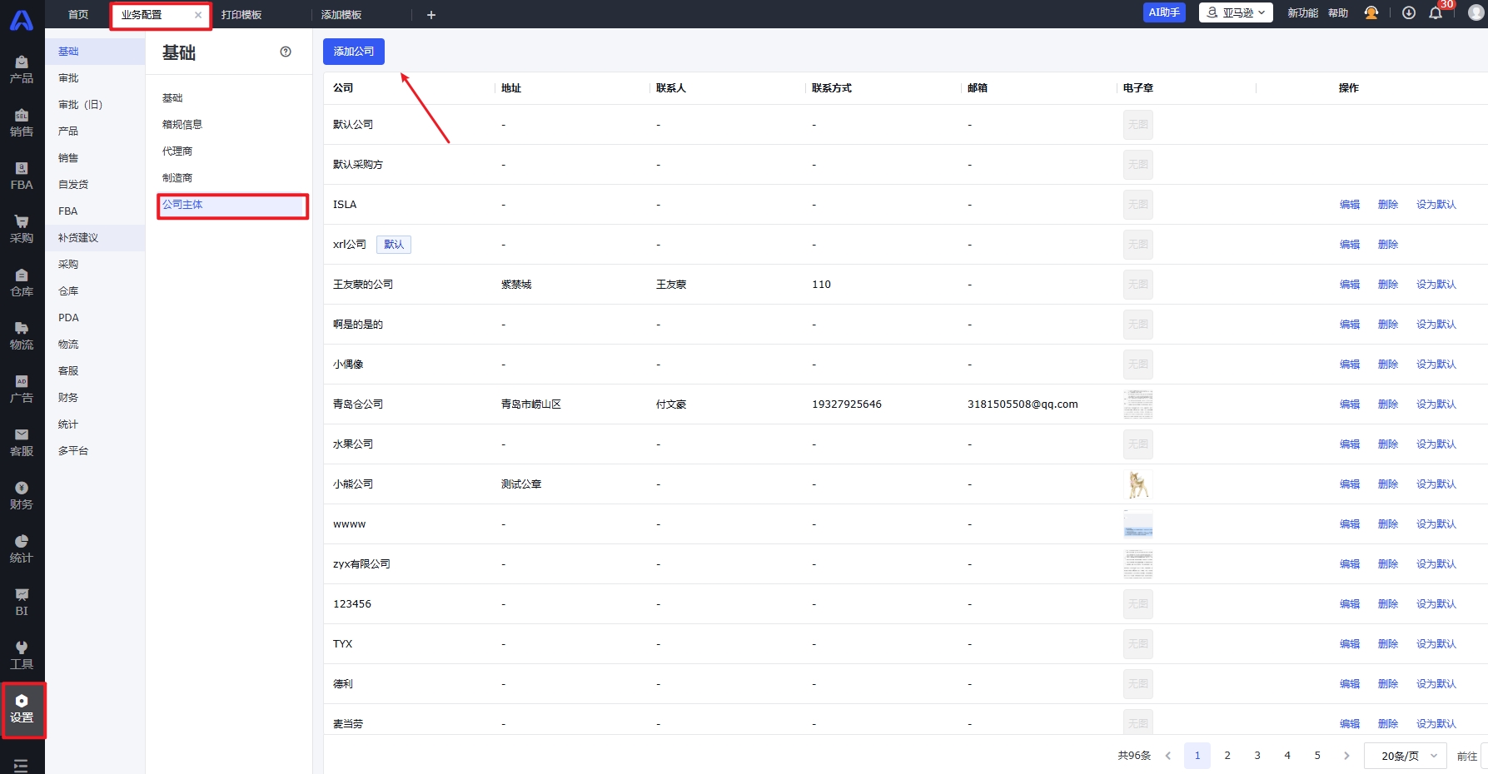Click the 添加公司 button
1488x774 pixels.
point(354,52)
